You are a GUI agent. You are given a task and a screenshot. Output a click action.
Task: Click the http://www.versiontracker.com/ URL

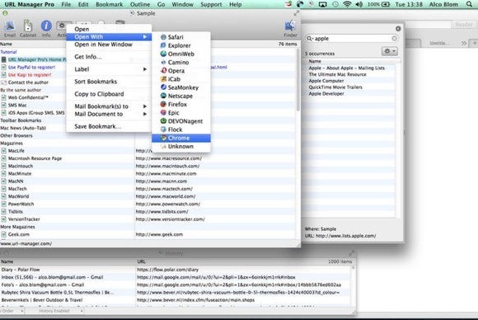(170, 219)
